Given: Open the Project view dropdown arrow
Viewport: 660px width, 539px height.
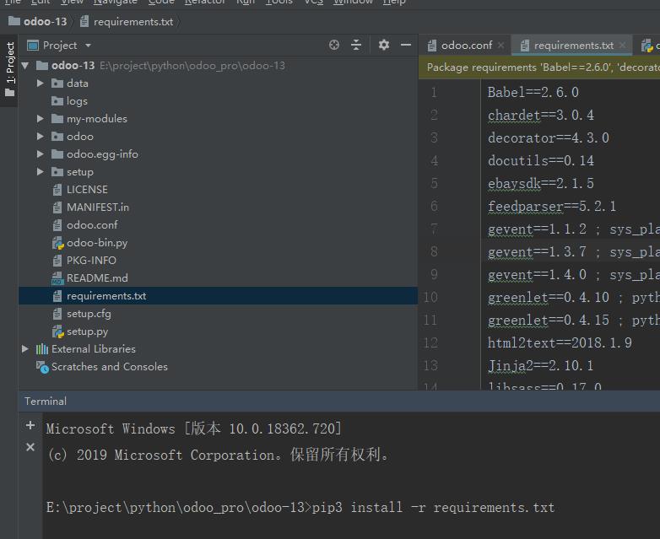Looking at the screenshot, I should click(88, 46).
